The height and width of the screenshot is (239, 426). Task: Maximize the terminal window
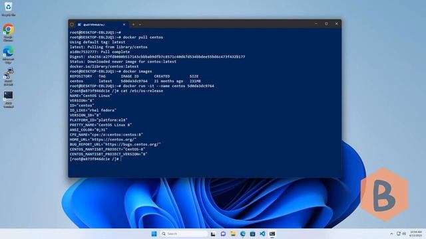(326, 24)
